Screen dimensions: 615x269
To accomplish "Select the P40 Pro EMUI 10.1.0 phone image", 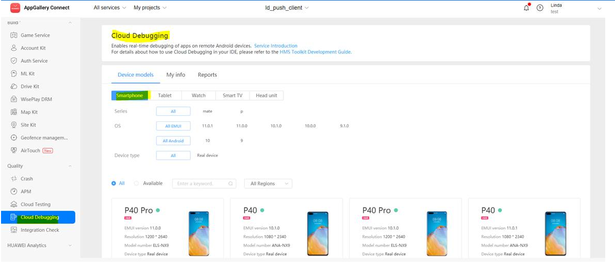I will (x=437, y=234).
